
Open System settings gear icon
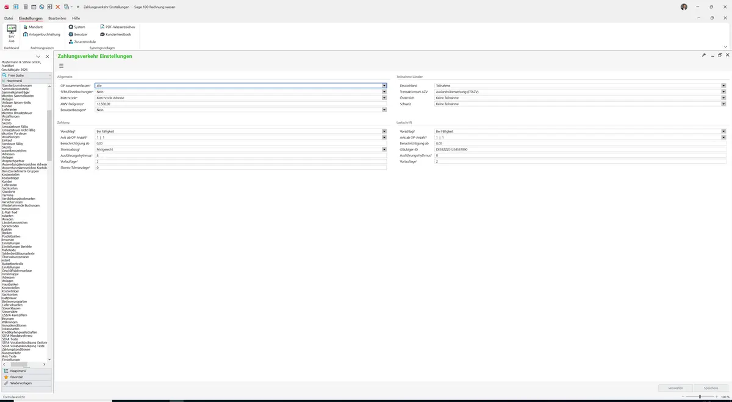click(71, 27)
